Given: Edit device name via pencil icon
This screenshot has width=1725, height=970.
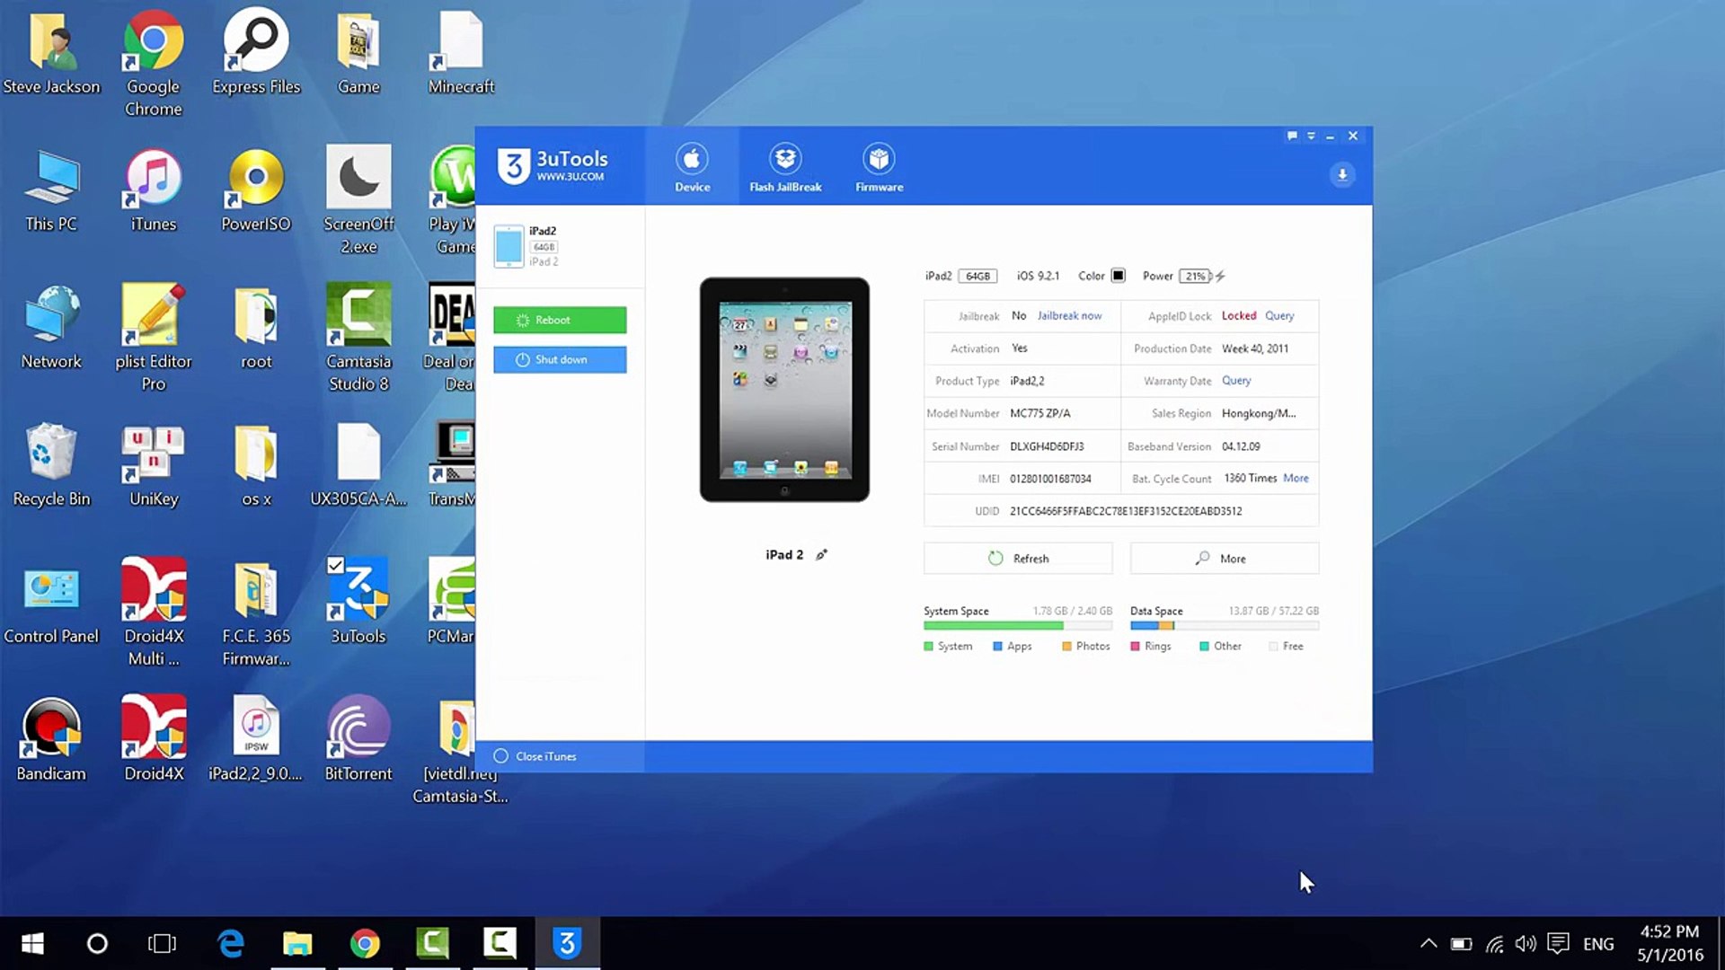Looking at the screenshot, I should pos(821,555).
